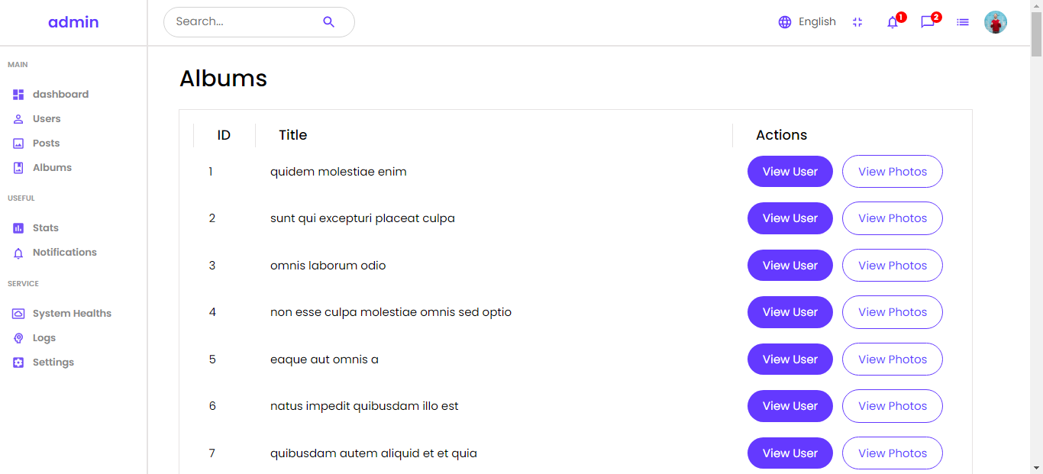This screenshot has width=1043, height=474.
Task: Click title 'quidem molestiae enim'
Action: coord(338,172)
